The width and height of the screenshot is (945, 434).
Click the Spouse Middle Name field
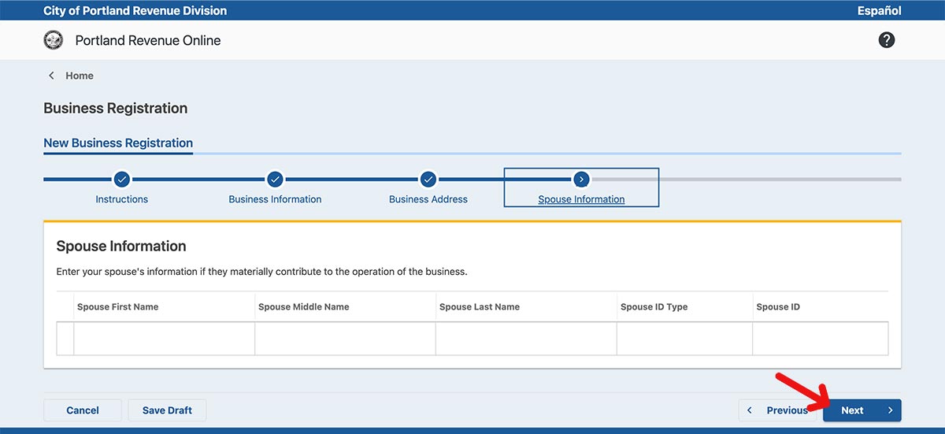point(345,339)
